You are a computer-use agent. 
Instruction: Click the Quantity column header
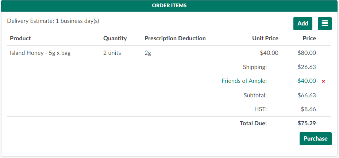point(115,39)
